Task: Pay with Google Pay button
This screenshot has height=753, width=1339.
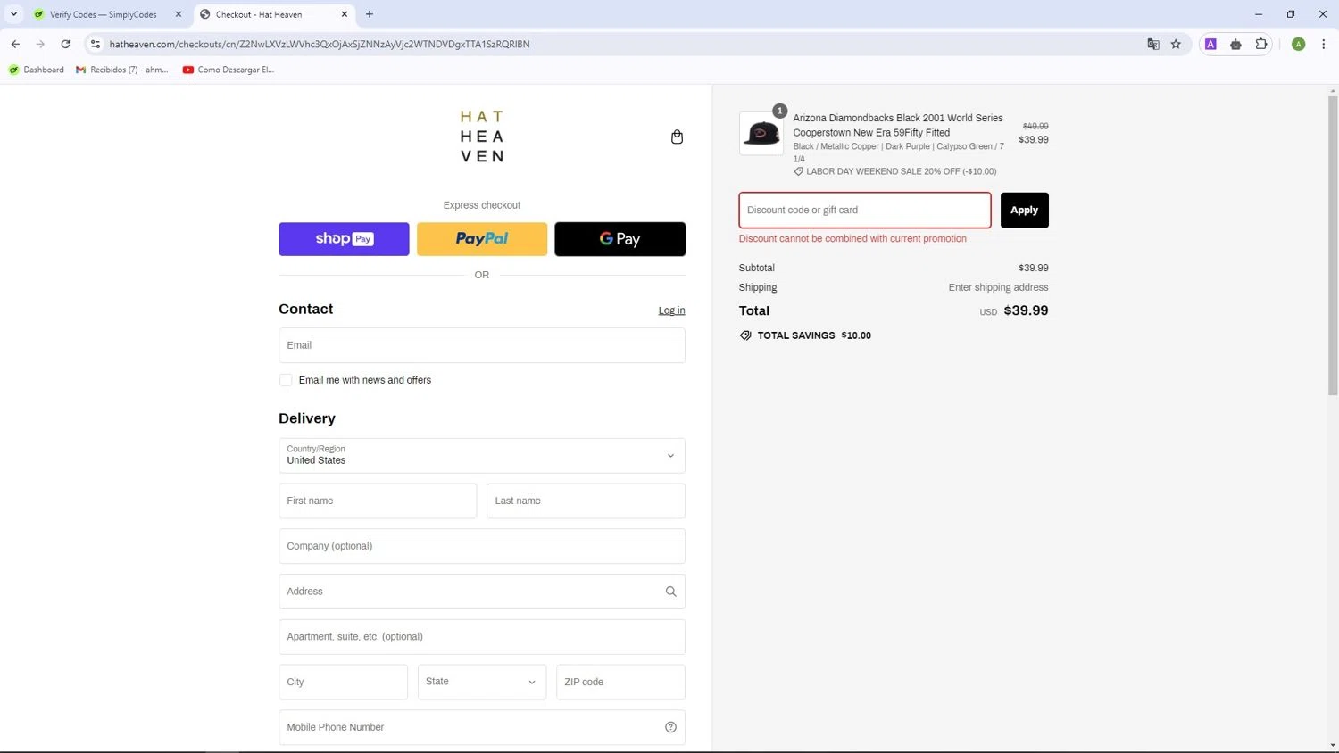Action: tap(620, 239)
